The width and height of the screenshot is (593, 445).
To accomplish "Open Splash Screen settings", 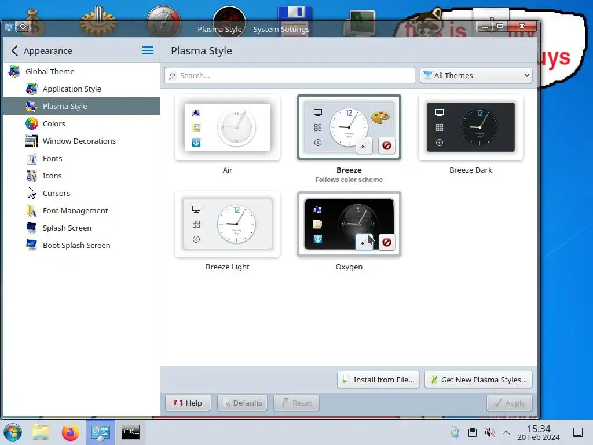I will 81,228.
